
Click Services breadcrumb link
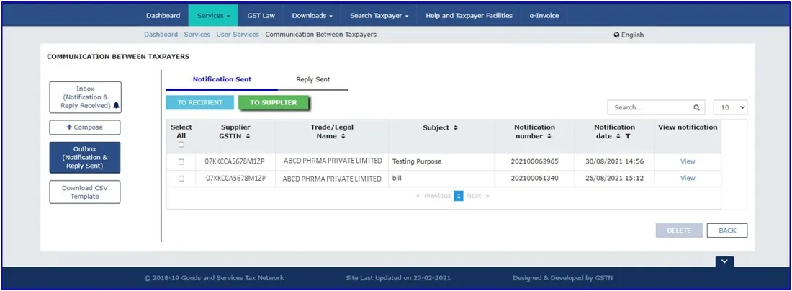pyautogui.click(x=197, y=35)
